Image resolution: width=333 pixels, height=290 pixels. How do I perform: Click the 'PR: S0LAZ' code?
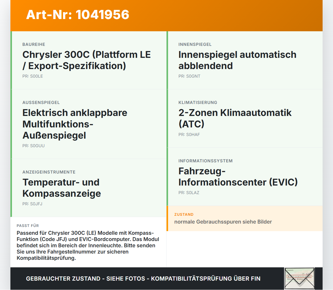point(189,193)
